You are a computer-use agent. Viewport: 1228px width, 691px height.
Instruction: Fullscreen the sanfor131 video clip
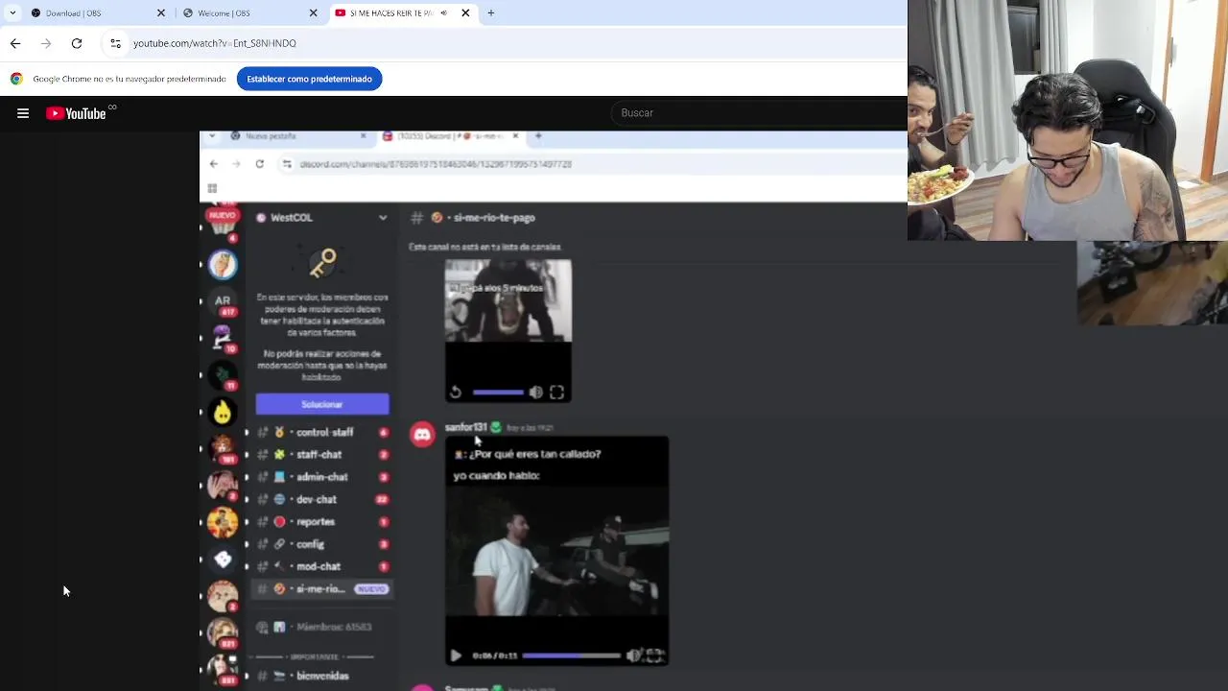click(654, 655)
